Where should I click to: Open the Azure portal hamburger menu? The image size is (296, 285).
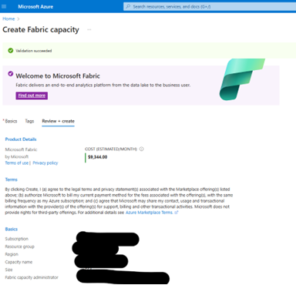[4, 6]
